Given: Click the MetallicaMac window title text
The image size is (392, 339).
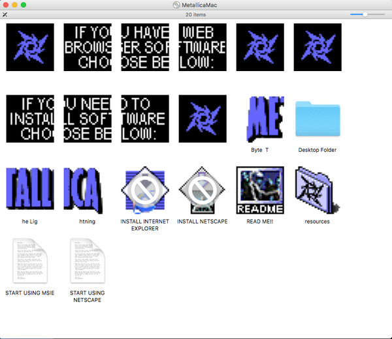Looking at the screenshot, I should point(199,5).
